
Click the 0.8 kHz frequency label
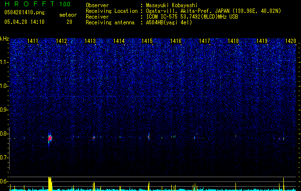coord(4,134)
